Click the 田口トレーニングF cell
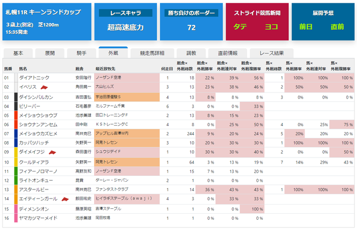The height and width of the screenshot is (230, 357). (x=127, y=115)
